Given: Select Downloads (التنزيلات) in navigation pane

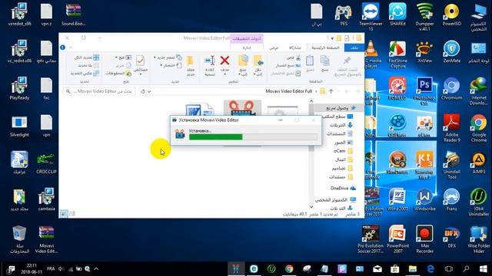Looking at the screenshot, I should pyautogui.click(x=341, y=125).
